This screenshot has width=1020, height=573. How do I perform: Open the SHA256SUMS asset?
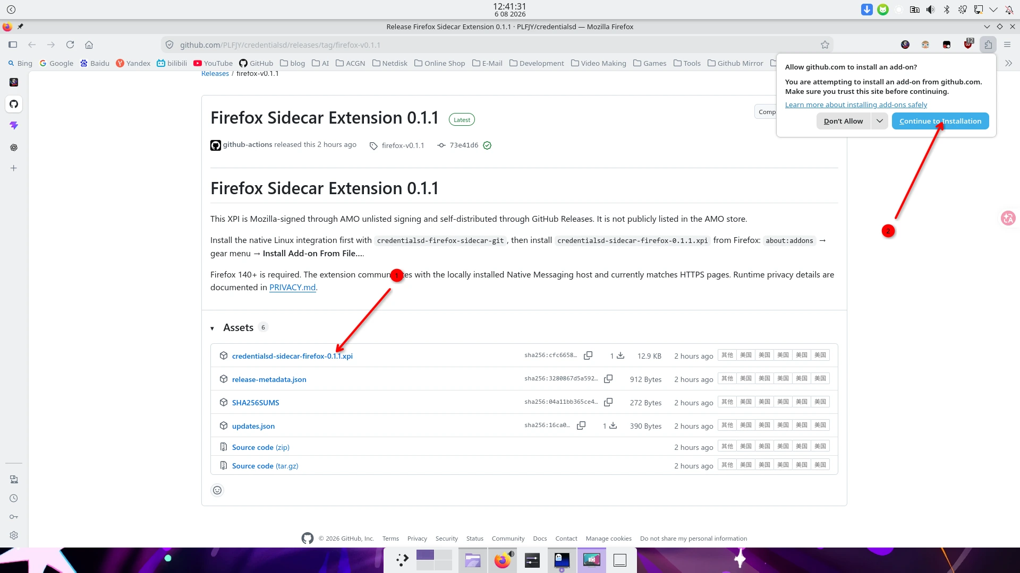click(x=256, y=403)
